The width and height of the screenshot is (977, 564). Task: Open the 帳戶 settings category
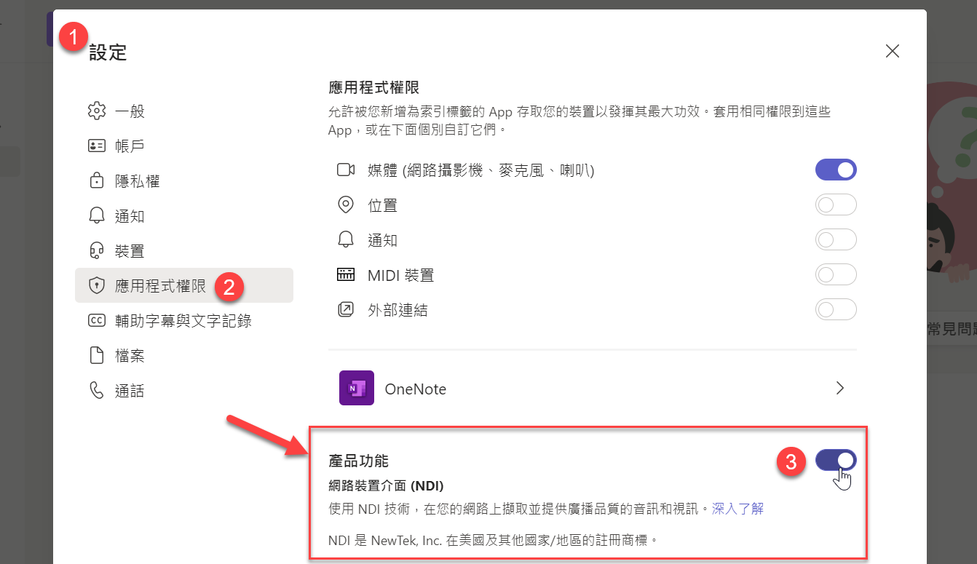click(x=184, y=146)
